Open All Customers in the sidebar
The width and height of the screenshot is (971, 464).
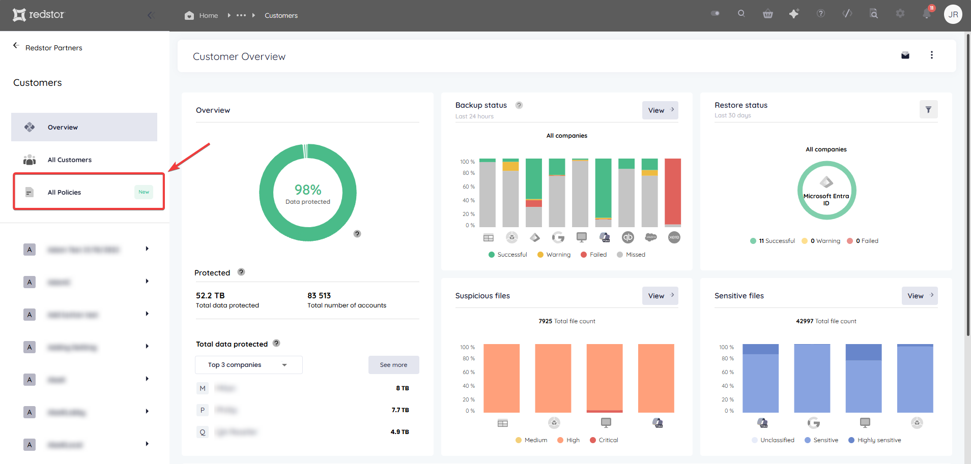tap(84, 160)
